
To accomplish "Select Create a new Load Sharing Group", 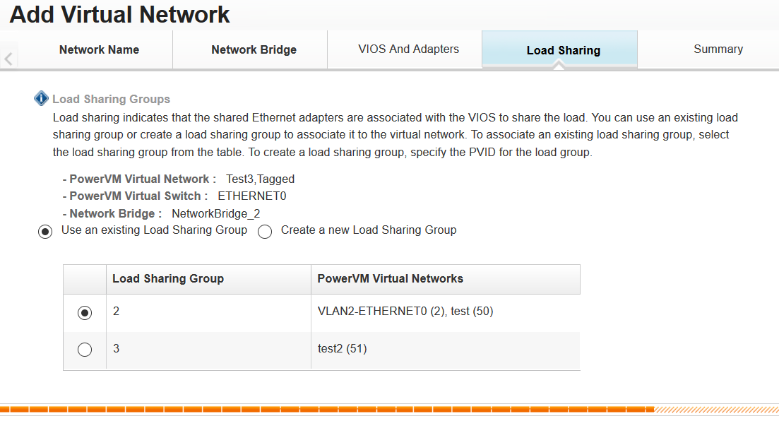I will pyautogui.click(x=265, y=232).
